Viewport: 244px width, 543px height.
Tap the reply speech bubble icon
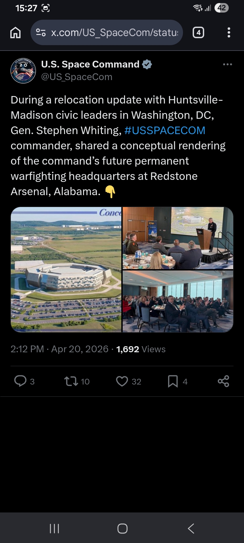click(x=20, y=381)
